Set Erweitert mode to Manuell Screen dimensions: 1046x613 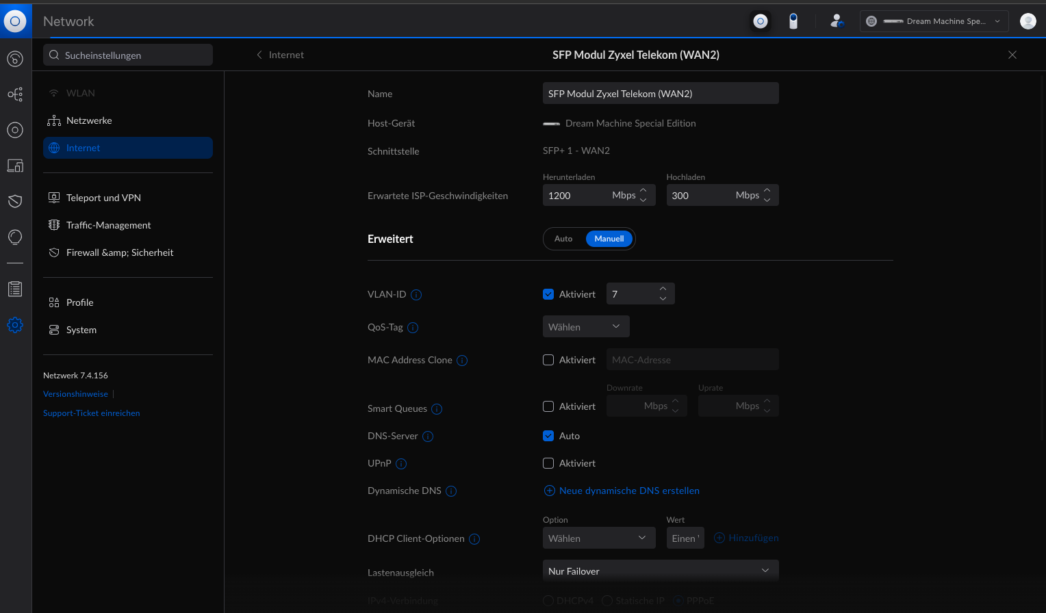click(609, 239)
